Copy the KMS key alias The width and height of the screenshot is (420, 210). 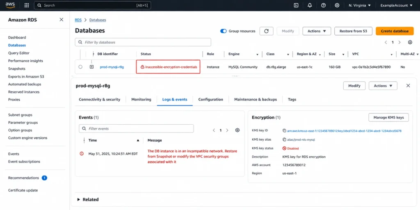pyautogui.click(x=285, y=139)
